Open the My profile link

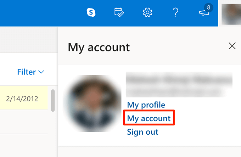[x=146, y=105]
